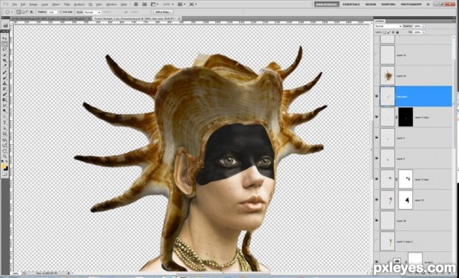Switch to PHOTOGRAPHY workspace
The width and height of the screenshot is (459, 278).
click(x=411, y=5)
